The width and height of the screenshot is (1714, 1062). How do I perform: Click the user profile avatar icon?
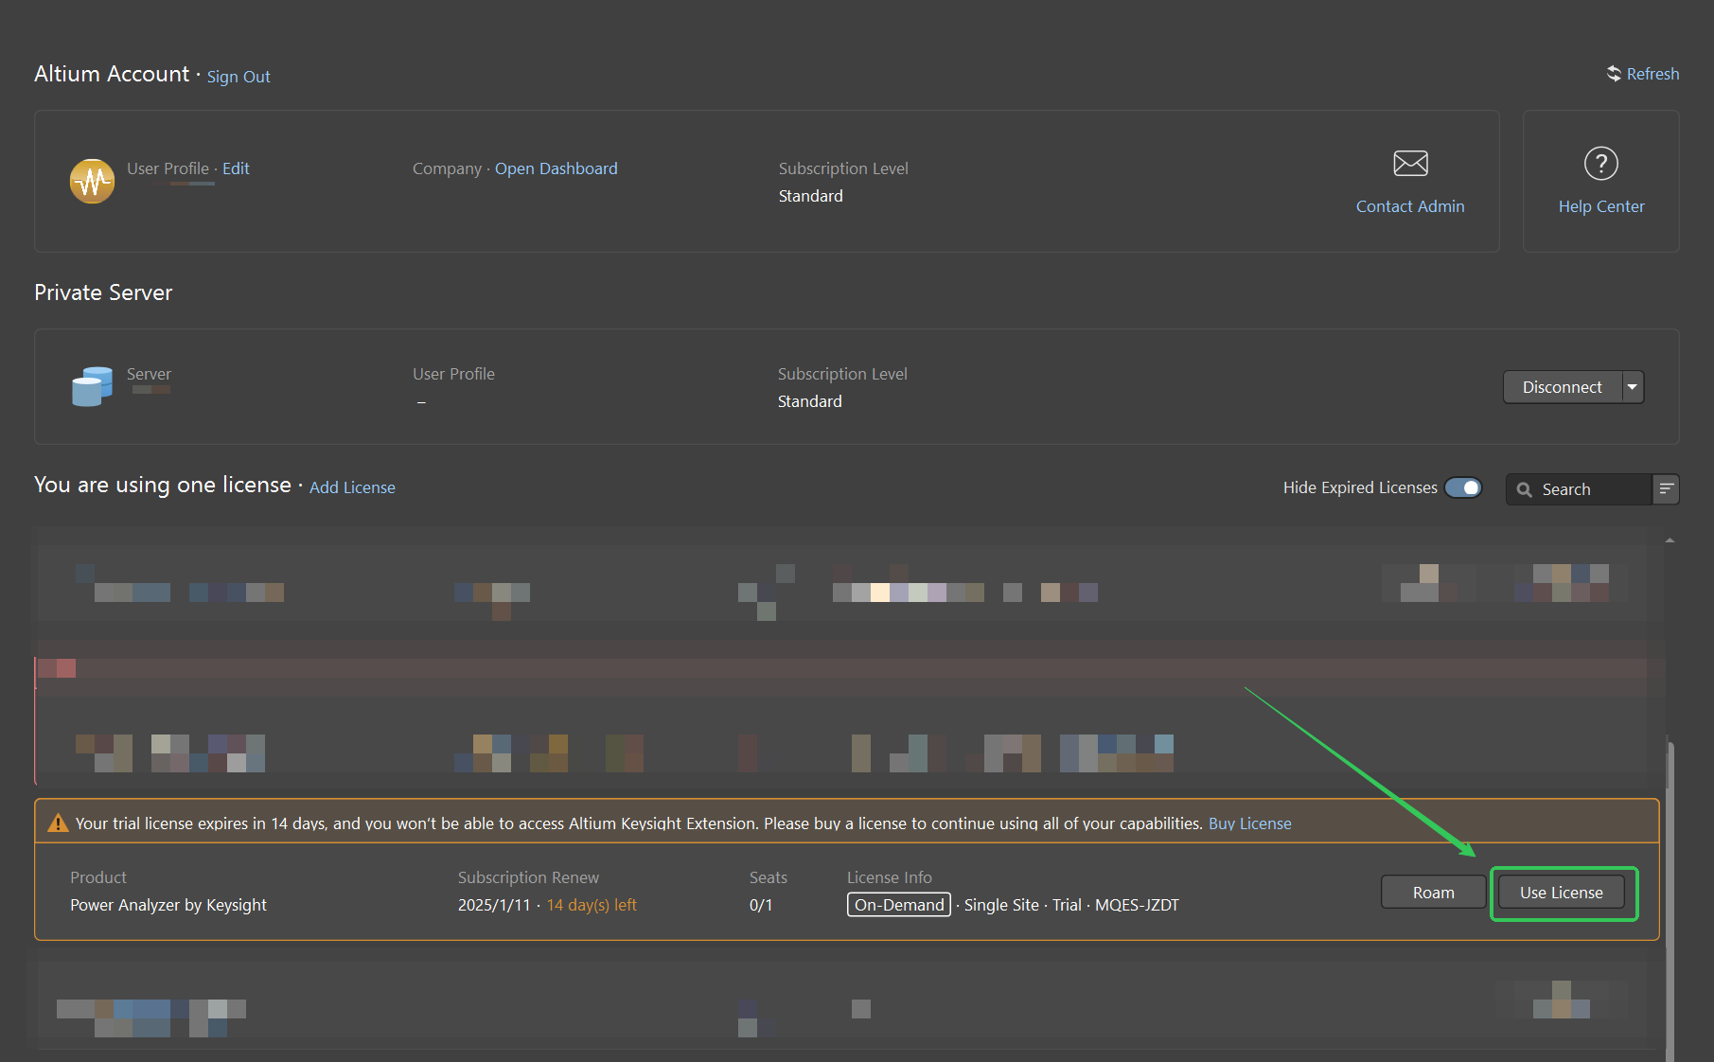tap(93, 181)
